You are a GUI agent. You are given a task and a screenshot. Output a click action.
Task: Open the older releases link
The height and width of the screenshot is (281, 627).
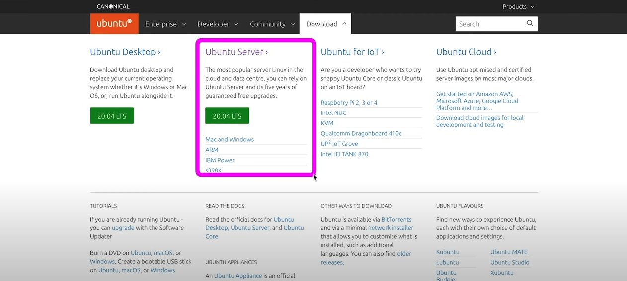coord(366,258)
